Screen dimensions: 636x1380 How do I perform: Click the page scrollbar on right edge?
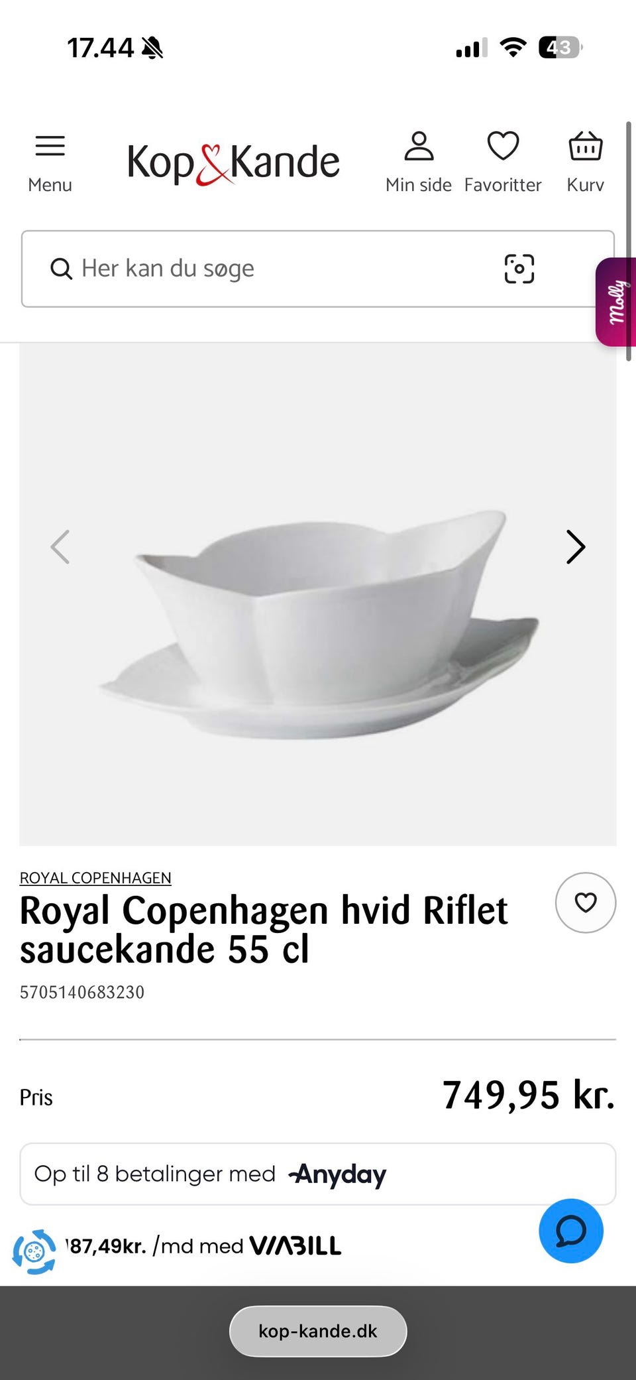(629, 241)
